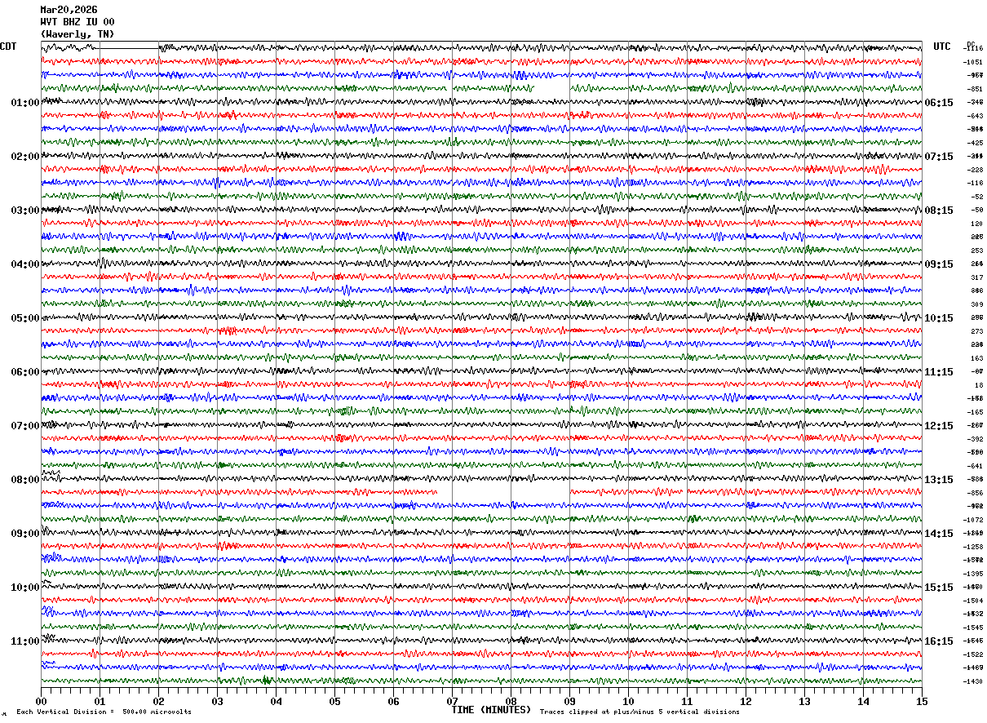Click the 16:15 UTC time label
The width and height of the screenshot is (987, 723).
[939, 641]
